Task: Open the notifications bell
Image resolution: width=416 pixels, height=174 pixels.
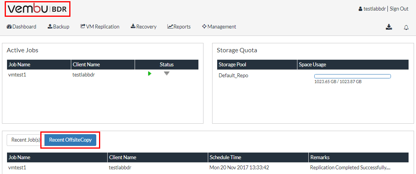Action: [x=406, y=27]
